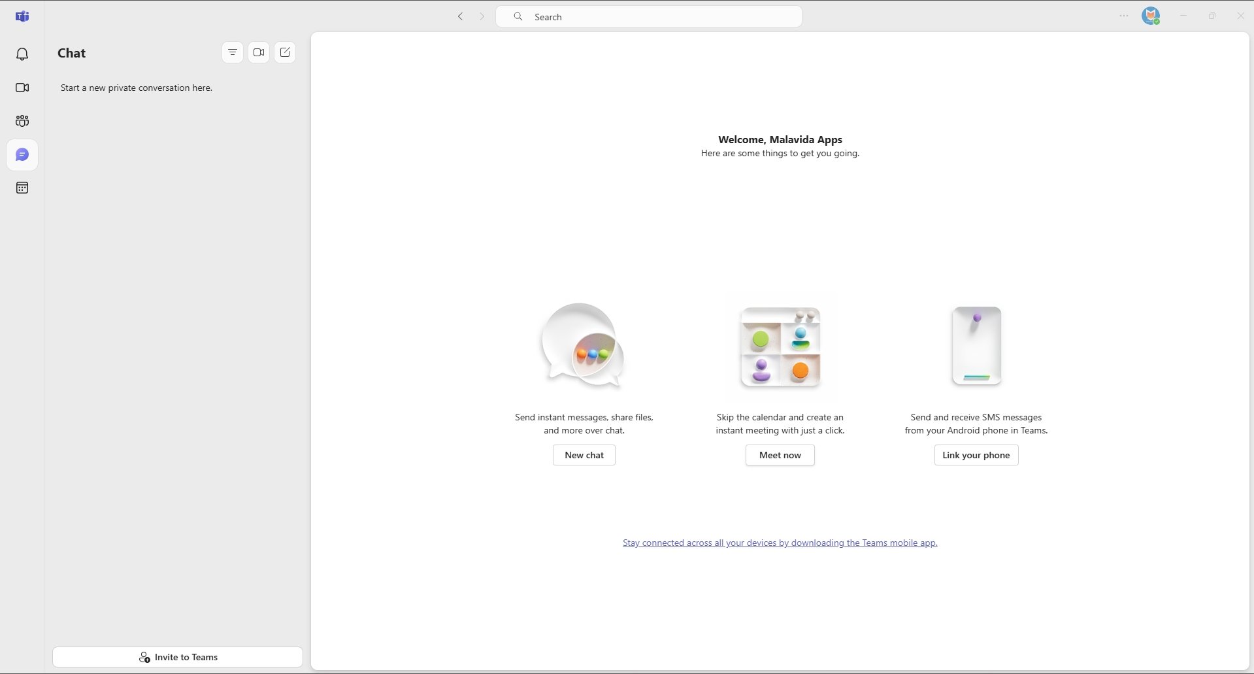Go back with the left arrow
The image size is (1254, 674).
coord(460,16)
